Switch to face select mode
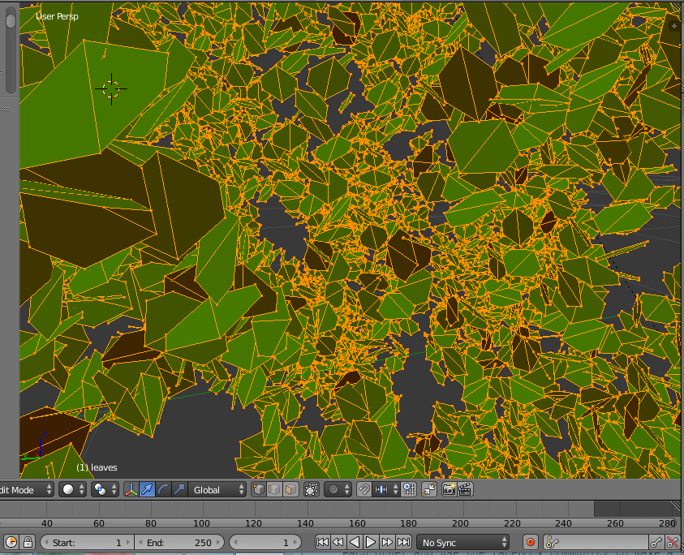This screenshot has width=684, height=555. point(290,489)
